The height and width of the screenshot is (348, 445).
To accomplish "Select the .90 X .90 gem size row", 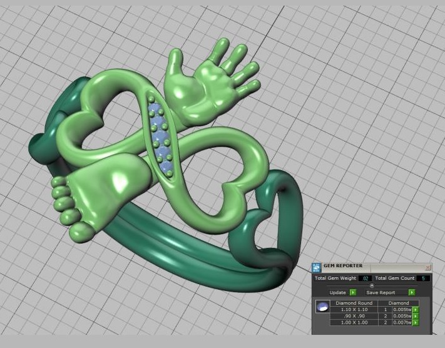I will 354,316.
